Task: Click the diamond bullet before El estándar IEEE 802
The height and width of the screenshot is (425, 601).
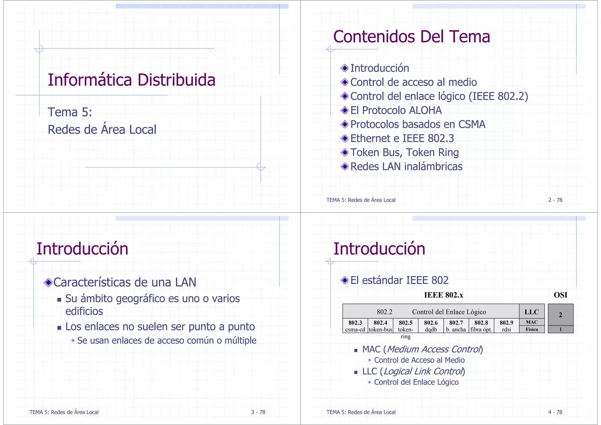Action: click(345, 280)
